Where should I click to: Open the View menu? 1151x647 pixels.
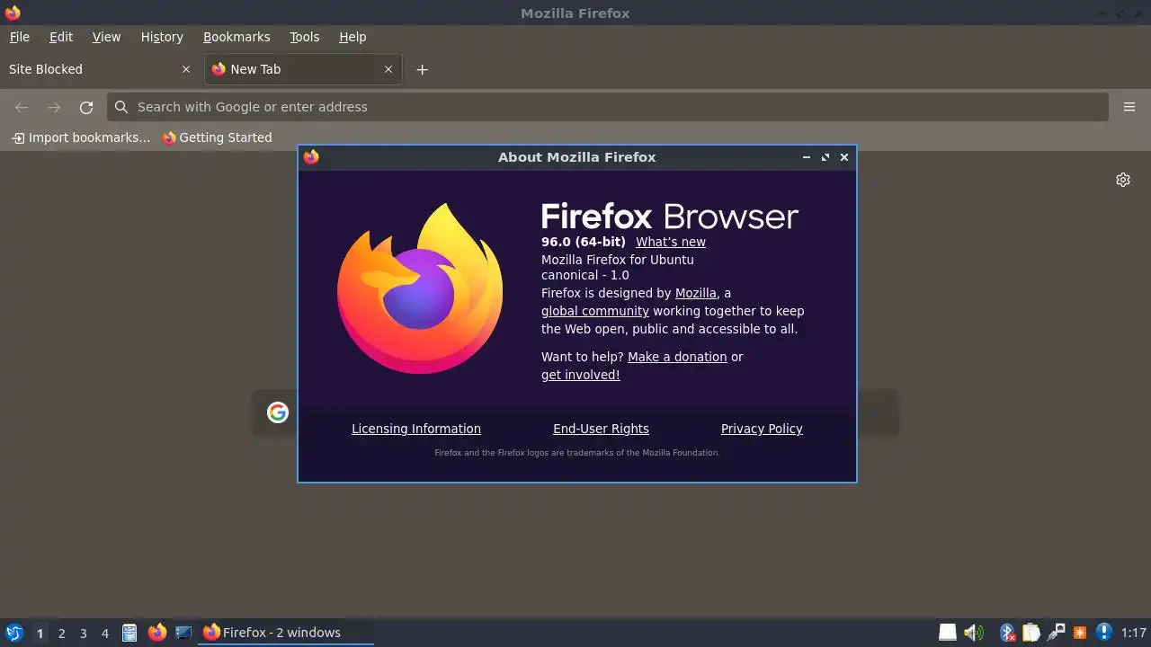pyautogui.click(x=106, y=37)
